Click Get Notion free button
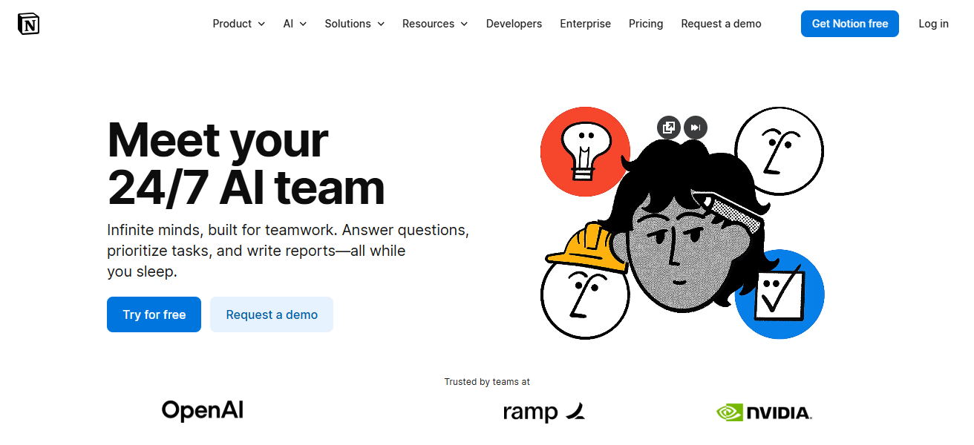974x445 pixels. point(850,24)
